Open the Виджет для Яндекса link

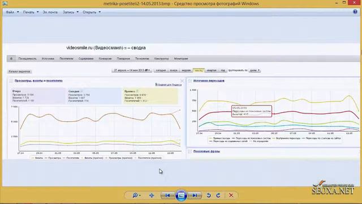click(169, 85)
